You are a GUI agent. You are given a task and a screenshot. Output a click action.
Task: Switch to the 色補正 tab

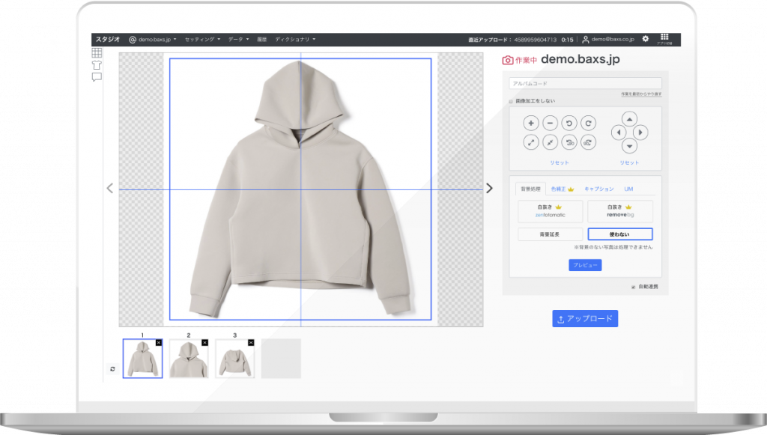coord(561,189)
